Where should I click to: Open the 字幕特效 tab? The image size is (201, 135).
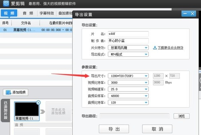pos(47,13)
